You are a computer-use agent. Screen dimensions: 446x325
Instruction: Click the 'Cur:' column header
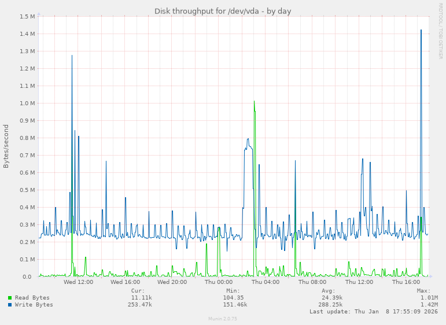click(x=138, y=291)
